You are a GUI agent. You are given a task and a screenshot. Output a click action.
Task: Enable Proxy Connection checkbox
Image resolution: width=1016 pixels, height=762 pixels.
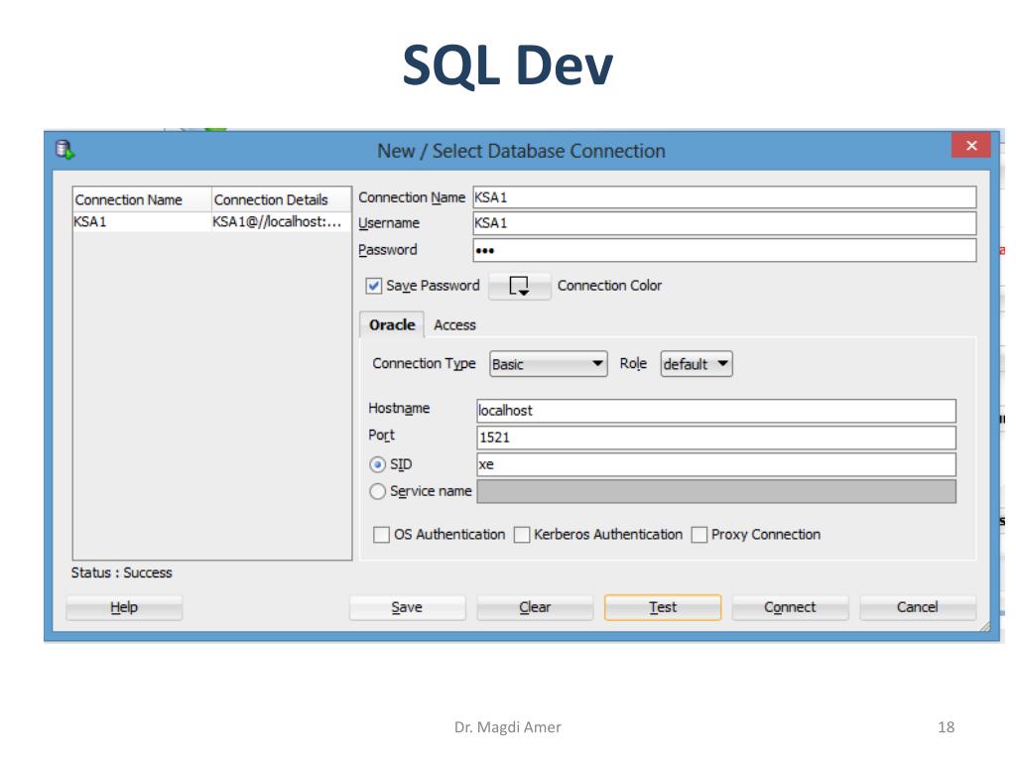tap(699, 535)
